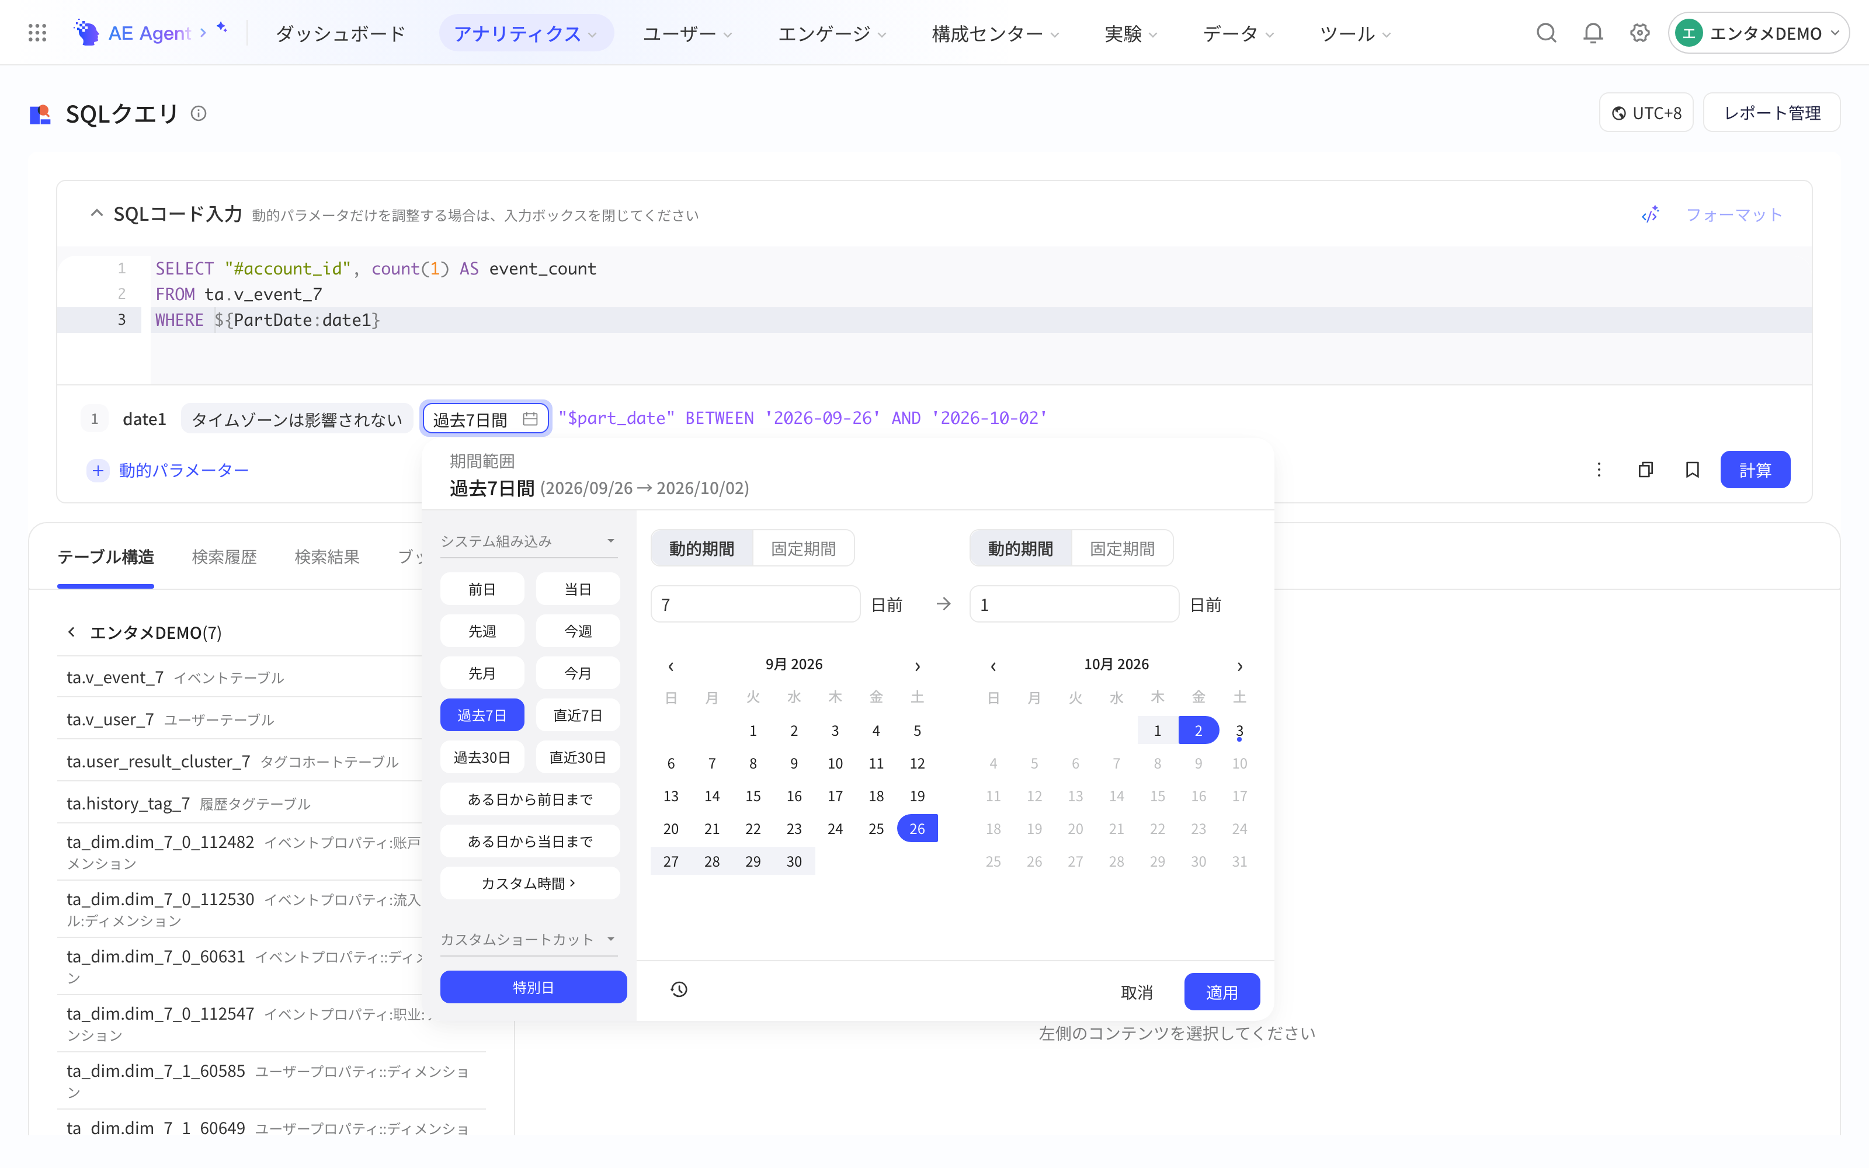Open the エンタメDEMO account dropdown
The width and height of the screenshot is (1869, 1168).
pos(1759,33)
